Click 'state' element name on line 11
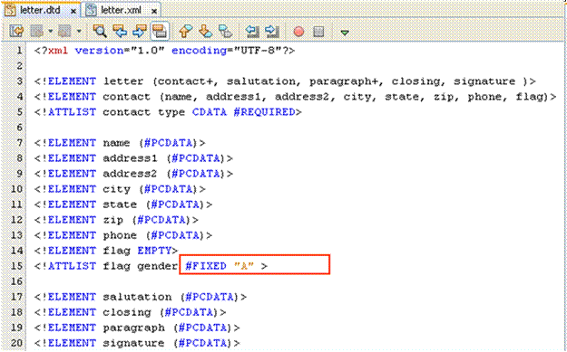Image resolution: width=567 pixels, height=352 pixels. [x=120, y=205]
